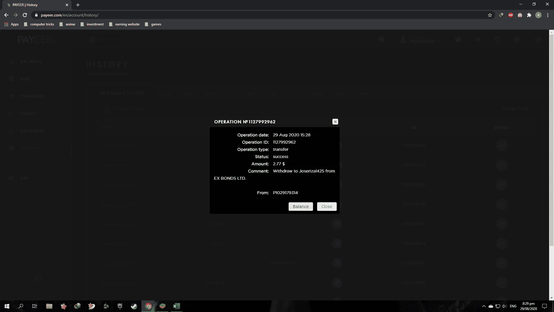Click the Close button in the dialog
The width and height of the screenshot is (554, 312).
[x=327, y=207]
